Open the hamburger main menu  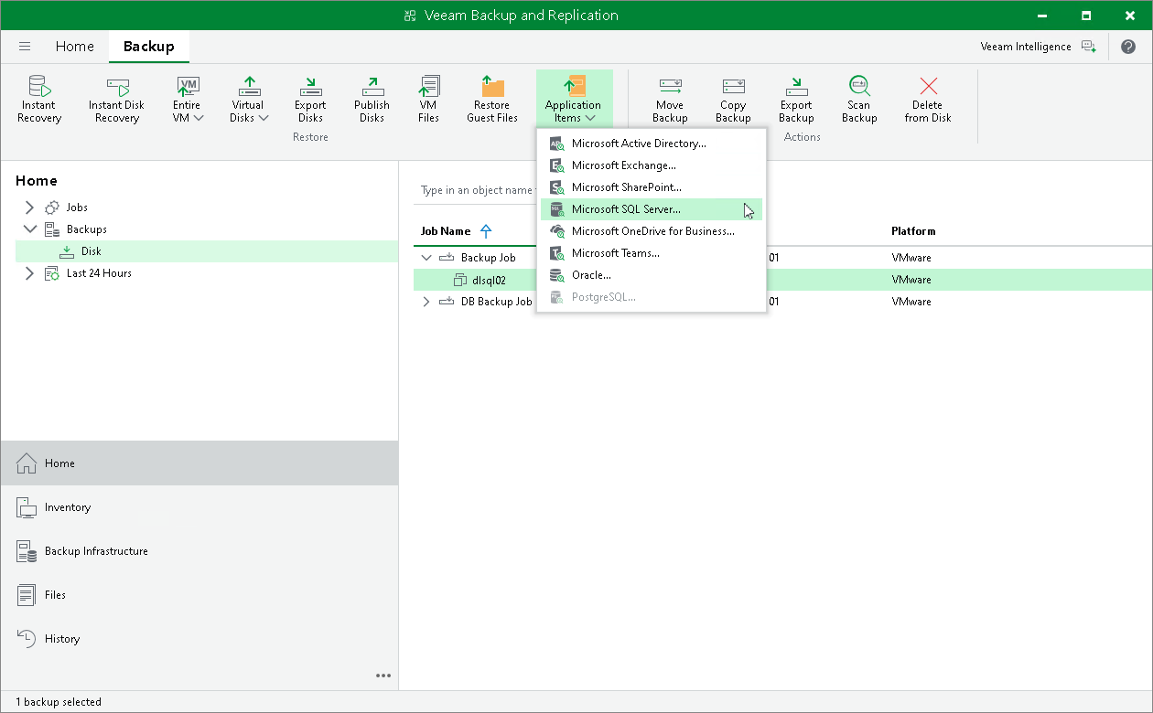25,47
